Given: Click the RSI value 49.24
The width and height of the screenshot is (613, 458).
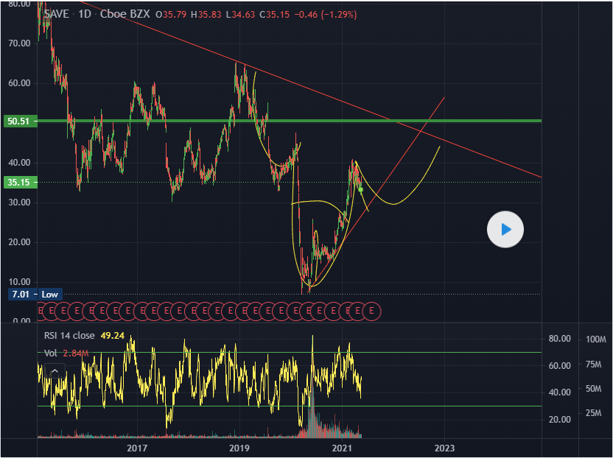Looking at the screenshot, I should (x=112, y=336).
